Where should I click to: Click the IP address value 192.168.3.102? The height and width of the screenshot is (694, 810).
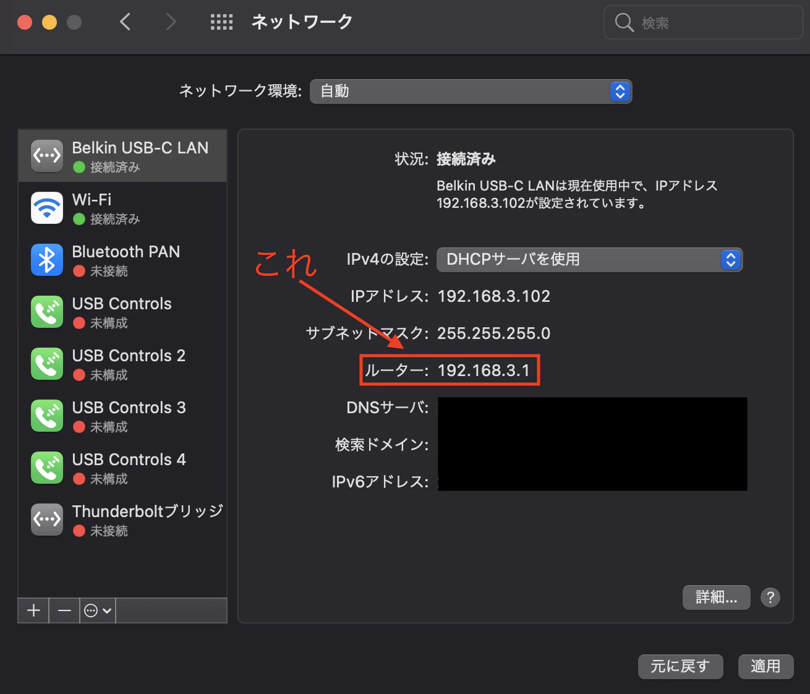494,296
